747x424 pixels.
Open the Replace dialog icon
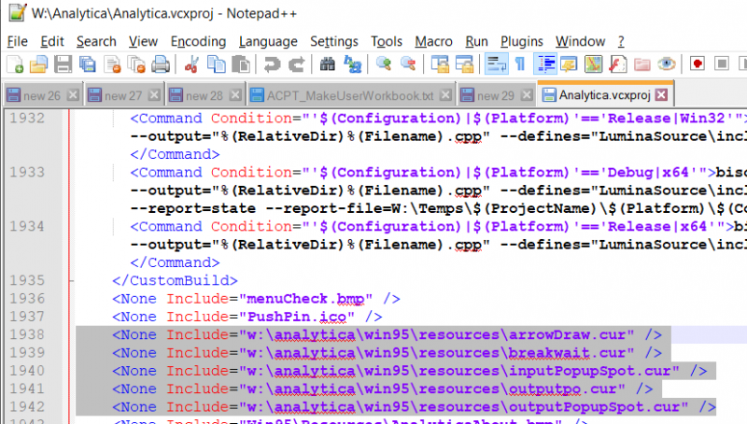click(x=353, y=64)
